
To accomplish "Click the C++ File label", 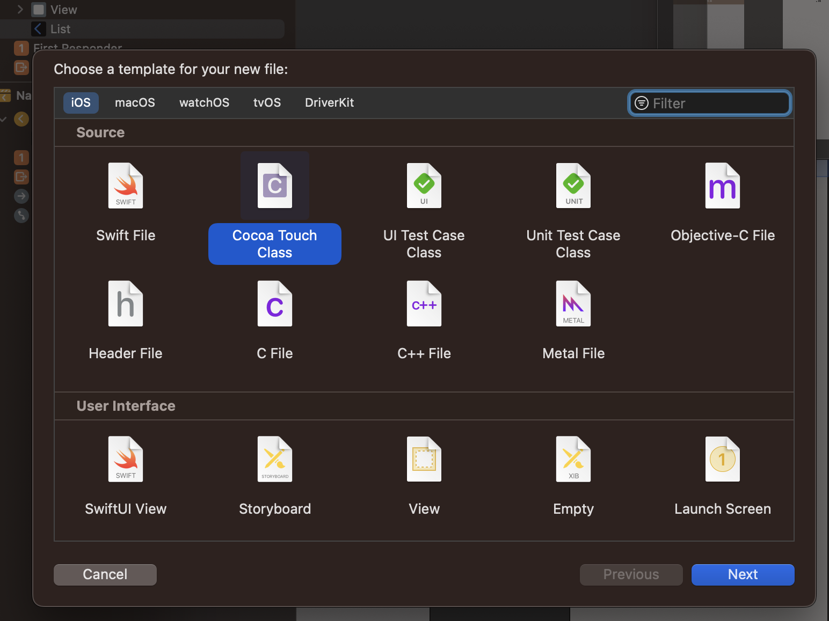I will pos(424,353).
